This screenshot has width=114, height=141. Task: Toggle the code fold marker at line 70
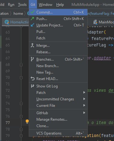21,78
